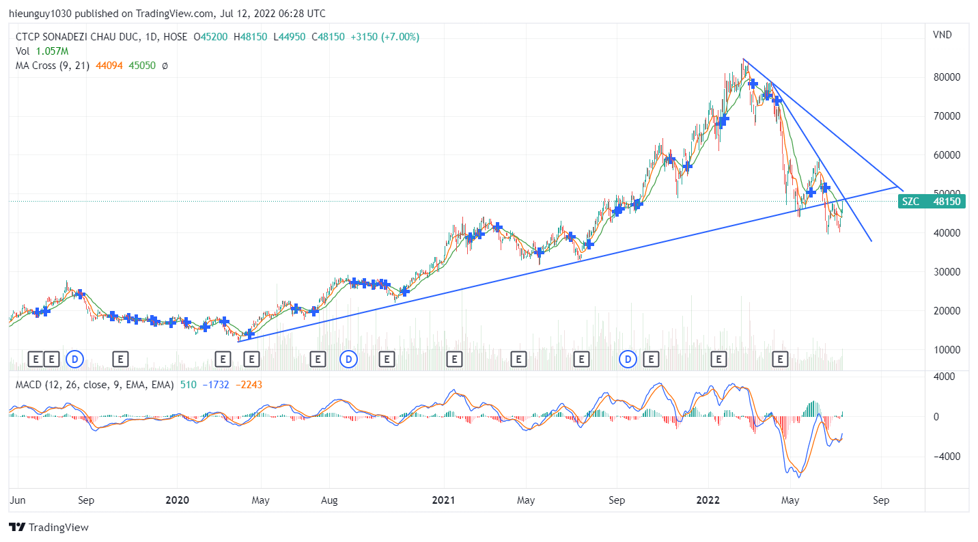
Task: Select the MACD signal value −2243
Action: click(249, 385)
